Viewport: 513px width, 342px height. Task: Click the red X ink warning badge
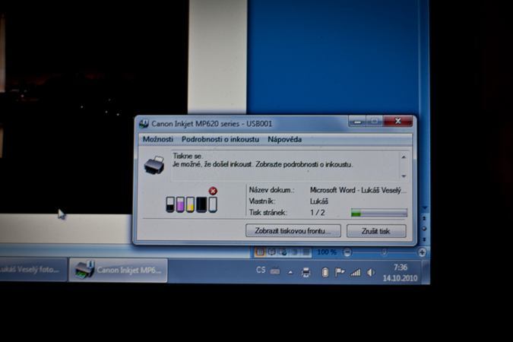(213, 191)
